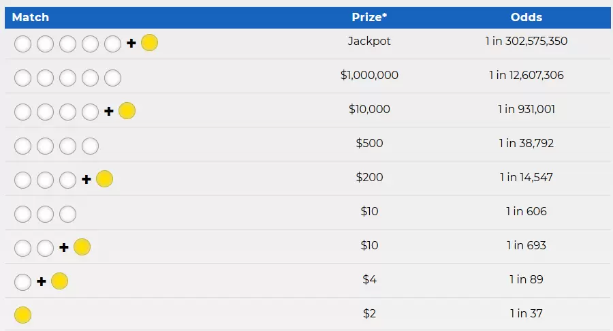Click the 1 in 37 odds text
Viewport: 613px width, 331px height.
[x=526, y=313]
